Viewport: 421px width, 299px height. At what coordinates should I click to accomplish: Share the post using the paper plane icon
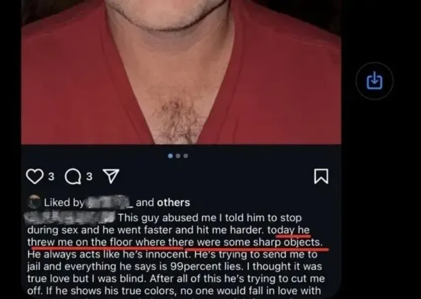(111, 176)
